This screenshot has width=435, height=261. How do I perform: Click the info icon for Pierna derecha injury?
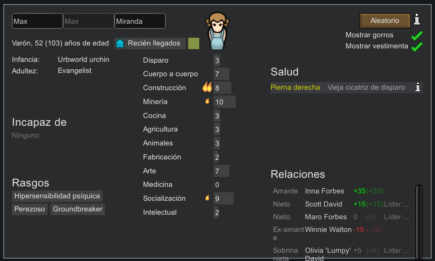coord(418,87)
